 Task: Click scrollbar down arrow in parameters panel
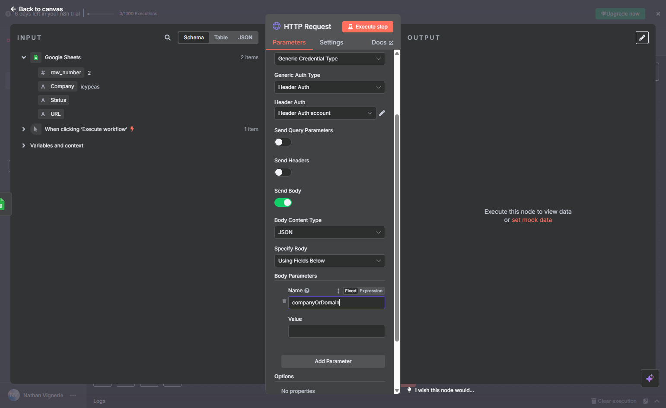(397, 390)
